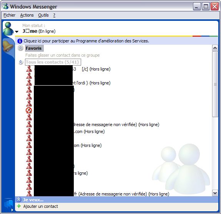Open the Actions menu
Viewport: 221px width, 214px height.
point(27,15)
